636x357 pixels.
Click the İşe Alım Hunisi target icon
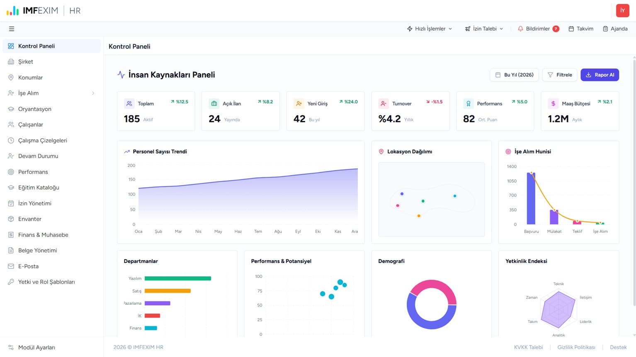[508, 152]
